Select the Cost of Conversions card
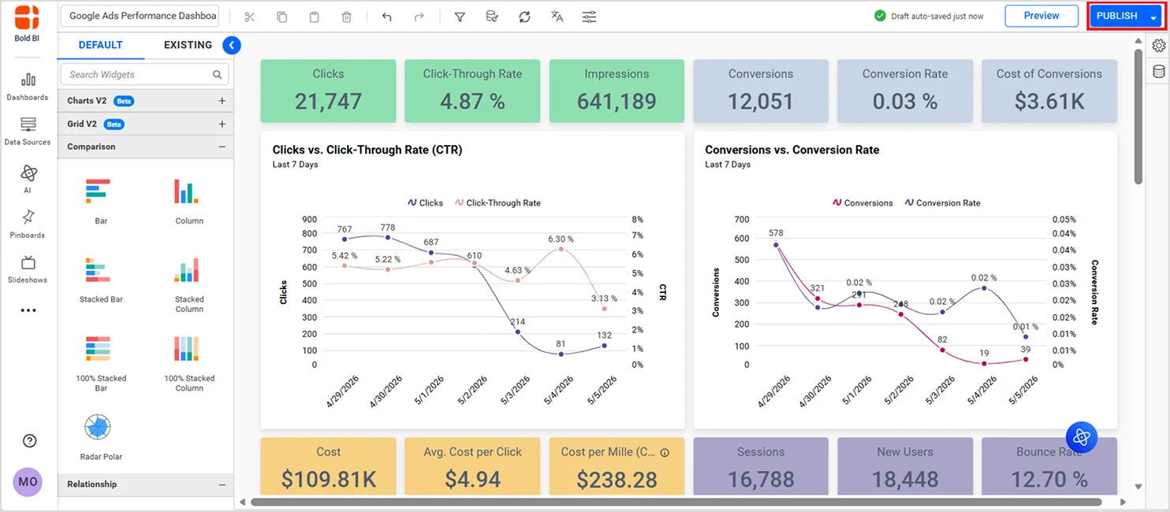 tap(1049, 91)
